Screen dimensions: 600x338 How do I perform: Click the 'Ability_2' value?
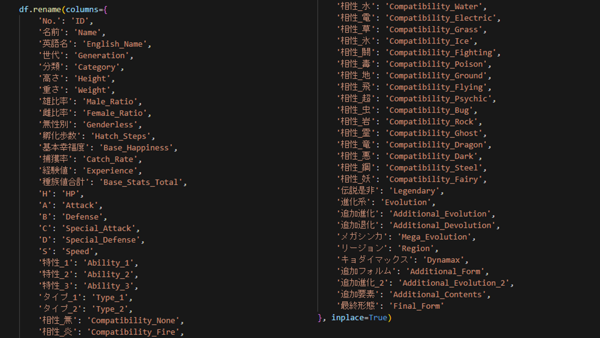click(x=108, y=275)
